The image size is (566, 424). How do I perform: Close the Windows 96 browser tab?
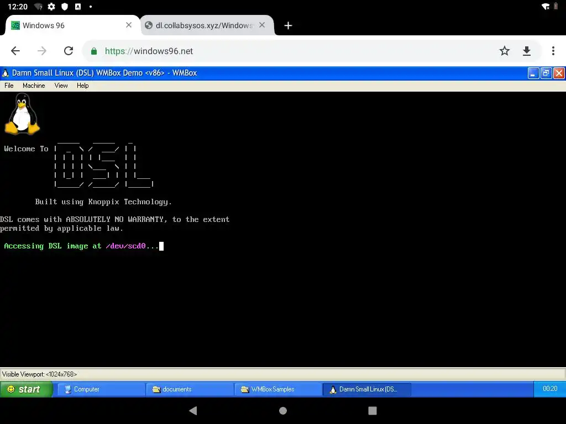pyautogui.click(x=128, y=25)
